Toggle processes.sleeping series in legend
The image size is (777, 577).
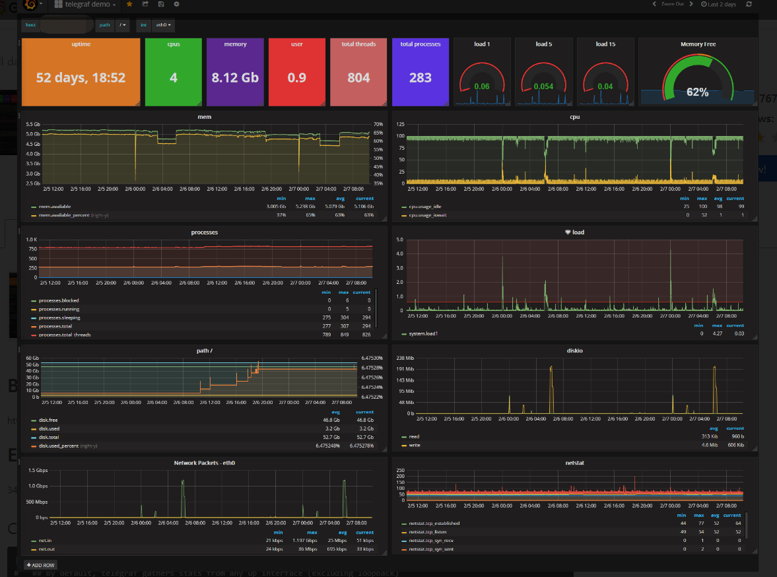pos(59,318)
